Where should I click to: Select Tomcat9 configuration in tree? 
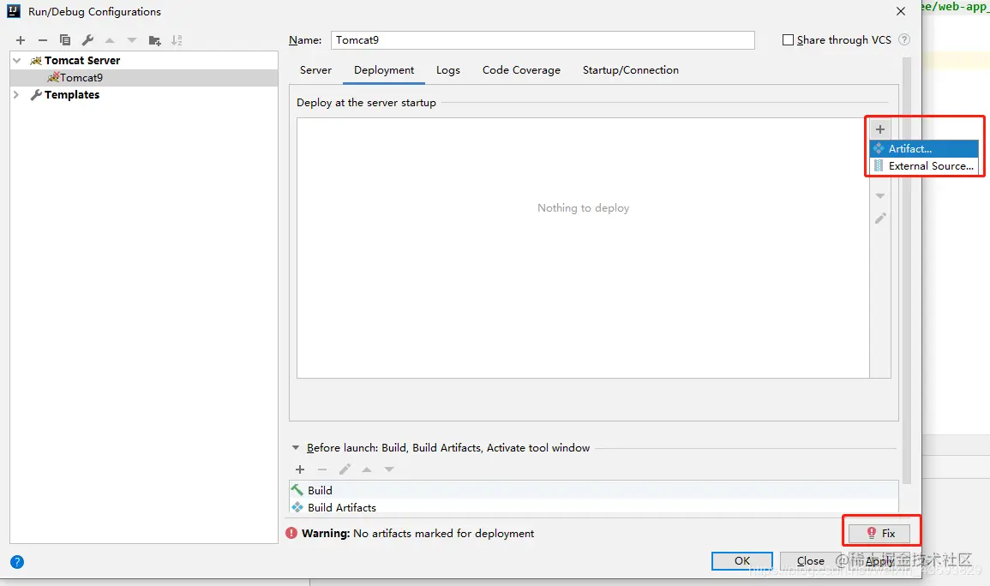coord(144,78)
